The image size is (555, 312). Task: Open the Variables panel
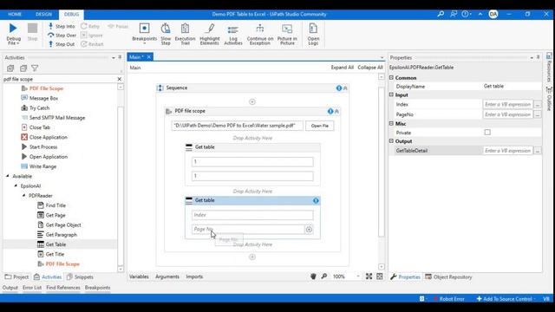pos(139,276)
